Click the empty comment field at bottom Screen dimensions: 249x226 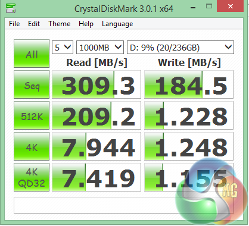point(124,205)
